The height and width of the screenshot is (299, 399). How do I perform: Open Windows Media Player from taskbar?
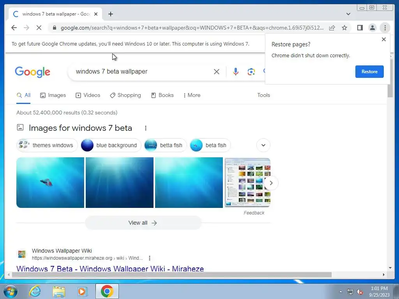coord(82,291)
